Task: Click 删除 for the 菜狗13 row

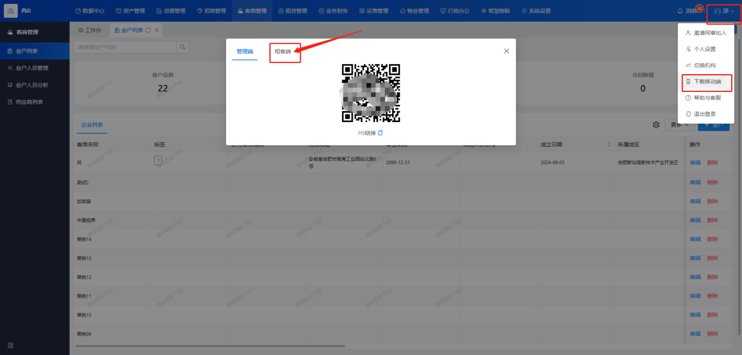Action: click(712, 258)
